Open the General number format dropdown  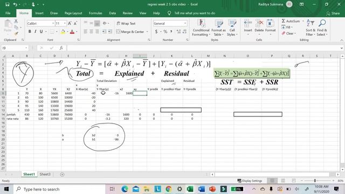185,23
